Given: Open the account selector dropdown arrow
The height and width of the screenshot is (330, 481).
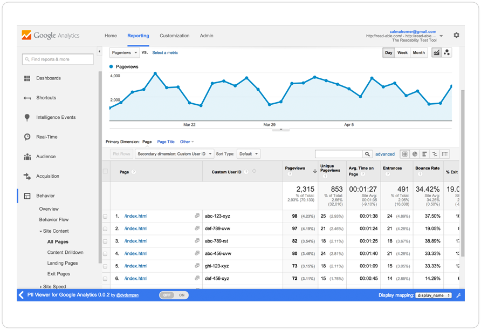Looking at the screenshot, I should [x=441, y=36].
